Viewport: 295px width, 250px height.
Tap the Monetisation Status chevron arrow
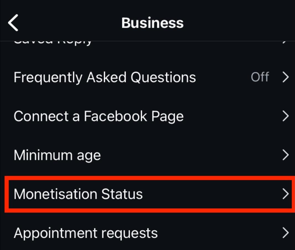click(285, 194)
